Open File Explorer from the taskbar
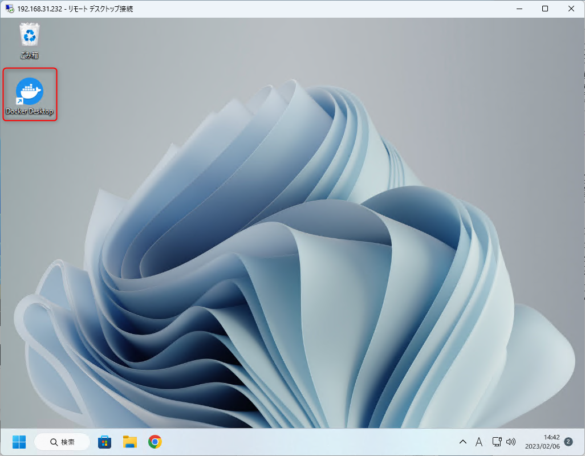The width and height of the screenshot is (585, 456). pos(130,442)
